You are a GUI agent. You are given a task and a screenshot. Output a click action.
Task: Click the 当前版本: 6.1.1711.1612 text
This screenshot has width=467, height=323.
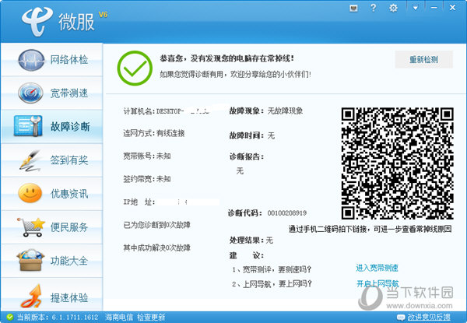(x=57, y=317)
